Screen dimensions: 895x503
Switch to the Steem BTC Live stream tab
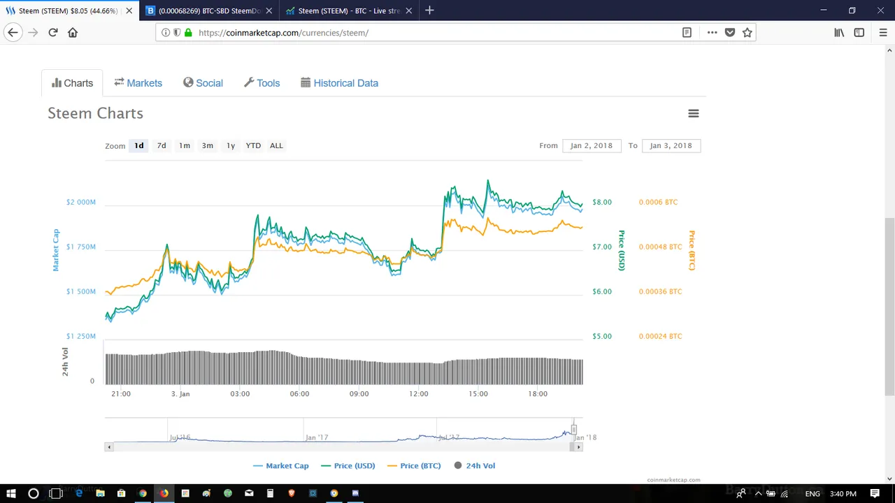pos(349,10)
